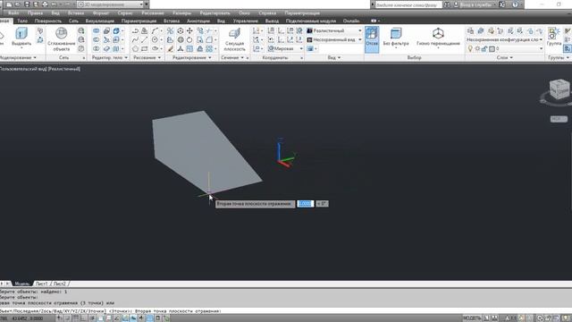The height and width of the screenshot is (322, 572).
Task: Click the МСК button below the ViewCube
Action: pos(559,119)
